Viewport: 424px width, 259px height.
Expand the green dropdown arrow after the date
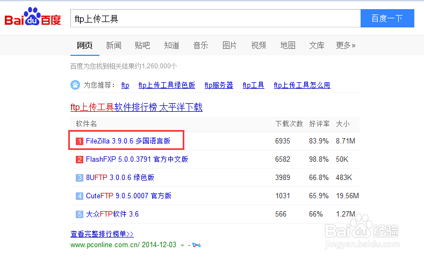point(183,246)
